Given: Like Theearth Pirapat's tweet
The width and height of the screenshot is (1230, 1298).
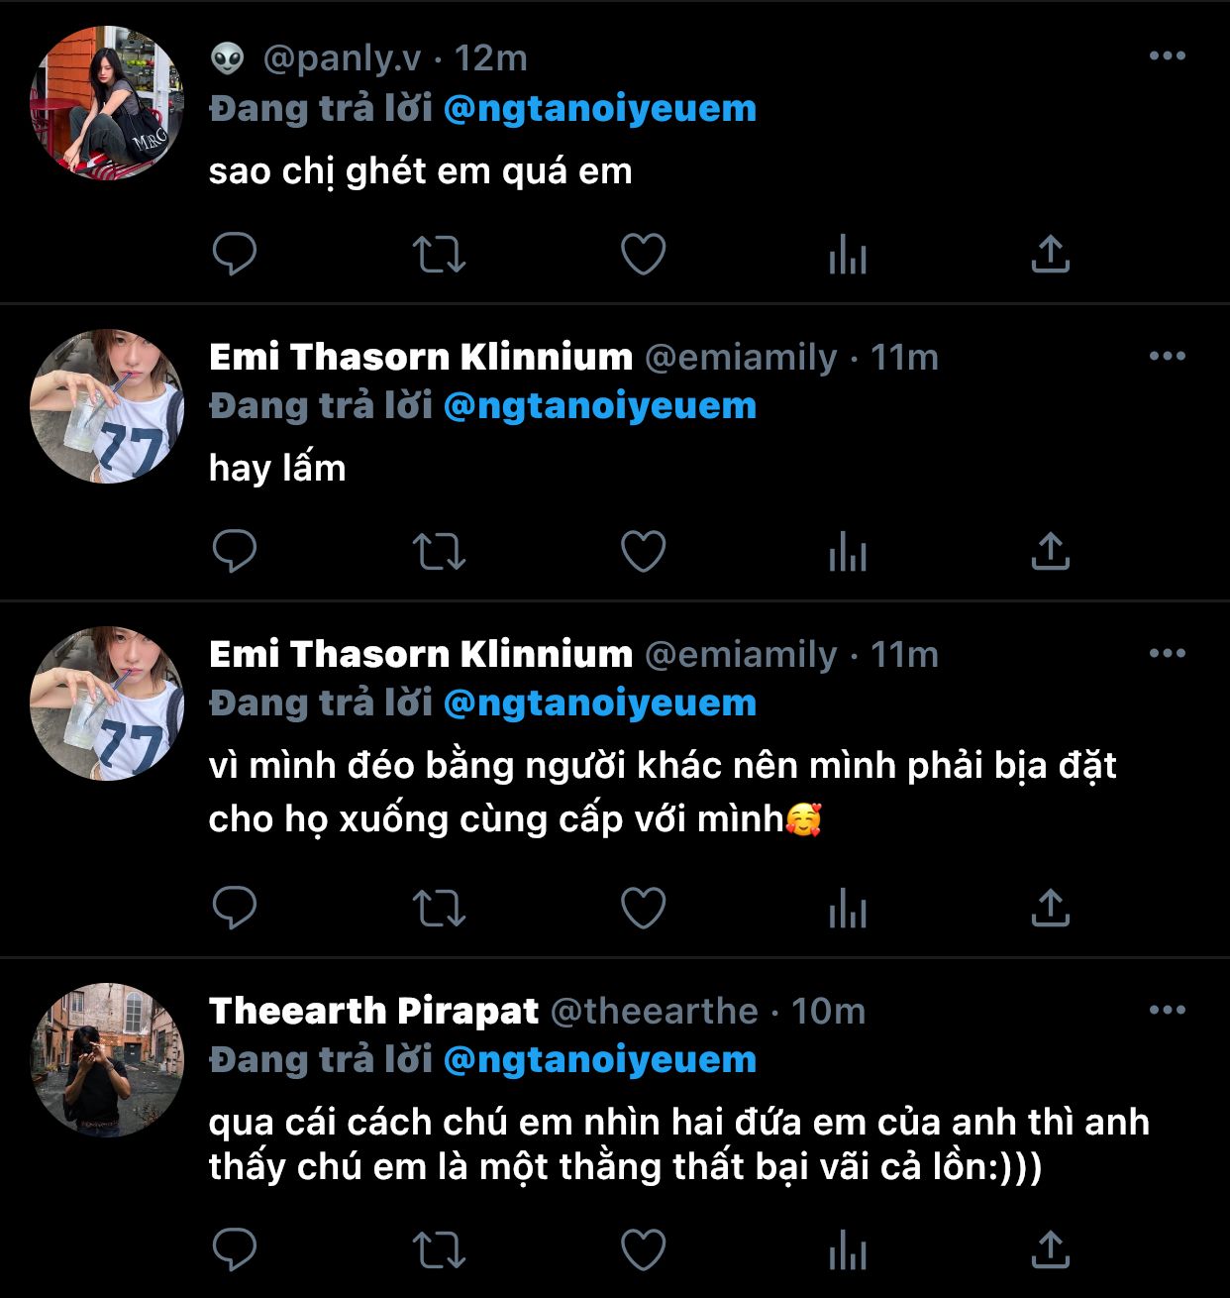Looking at the screenshot, I should click(x=643, y=1249).
